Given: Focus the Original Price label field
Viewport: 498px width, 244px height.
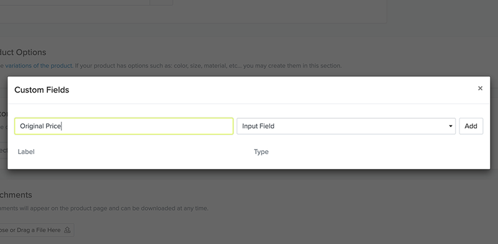Looking at the screenshot, I should click(124, 126).
